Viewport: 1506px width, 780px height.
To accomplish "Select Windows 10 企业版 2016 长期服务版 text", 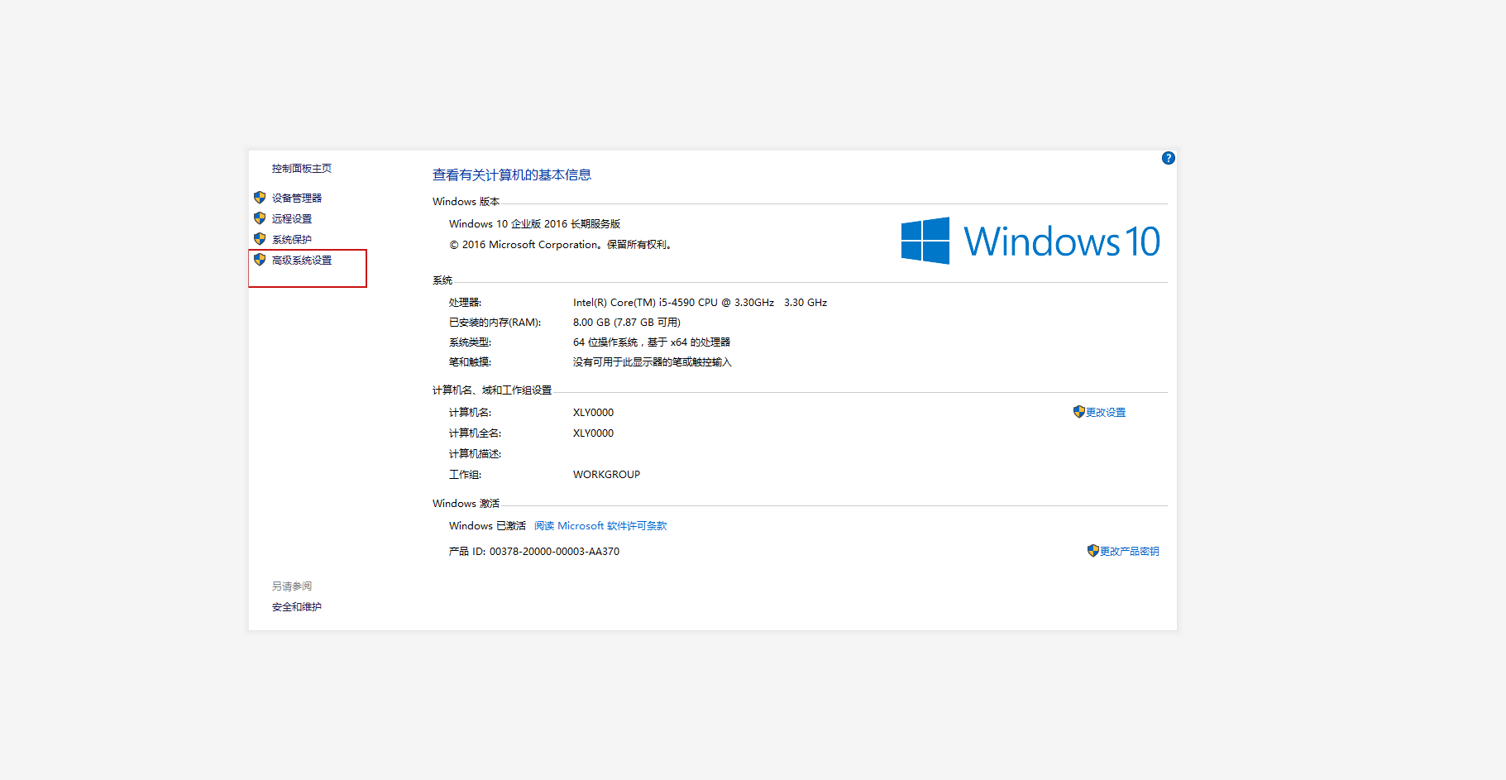I will click(x=535, y=224).
